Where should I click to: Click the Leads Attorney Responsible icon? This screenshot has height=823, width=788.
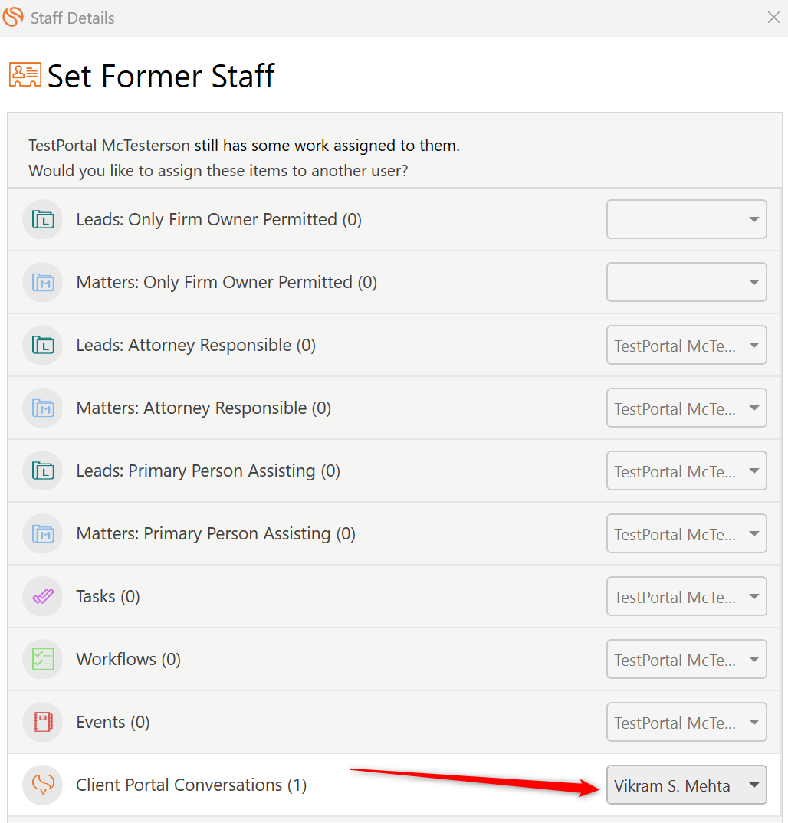[x=43, y=346]
